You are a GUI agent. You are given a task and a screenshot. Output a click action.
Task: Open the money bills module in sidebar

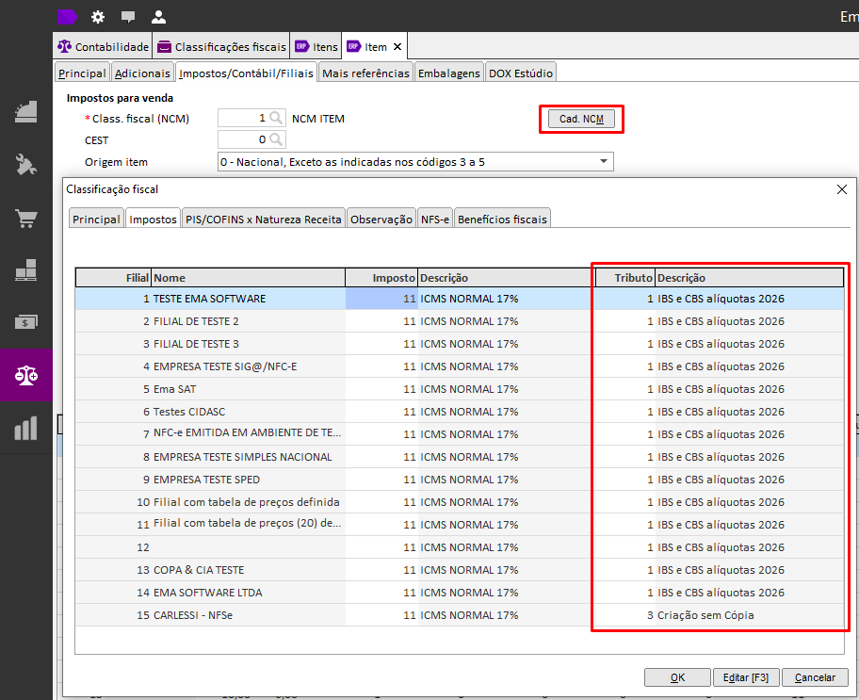[x=26, y=322]
